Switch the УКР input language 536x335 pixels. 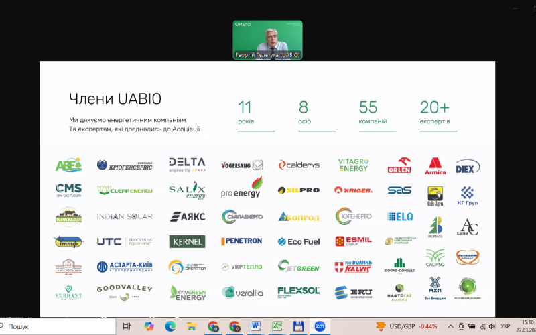(505, 326)
